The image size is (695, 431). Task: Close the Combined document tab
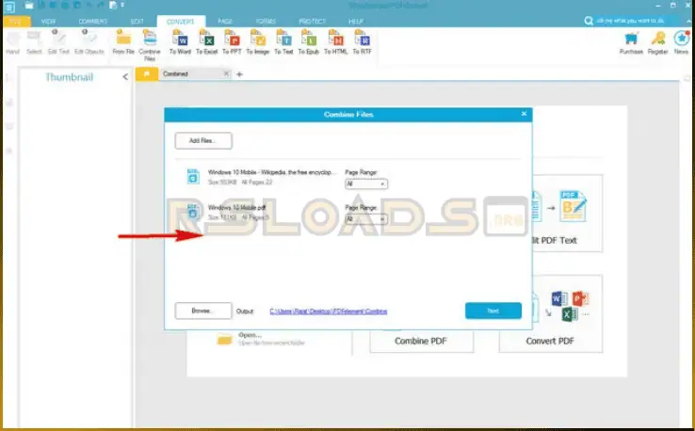[x=226, y=73]
